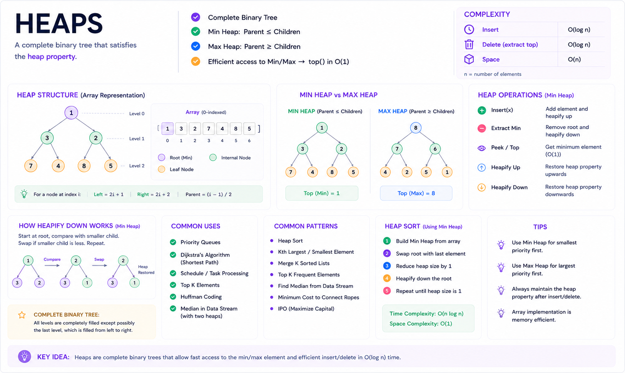Click root node 8 in the Max Heap tree
Viewport: 625px width, 373px height.
coord(416,128)
